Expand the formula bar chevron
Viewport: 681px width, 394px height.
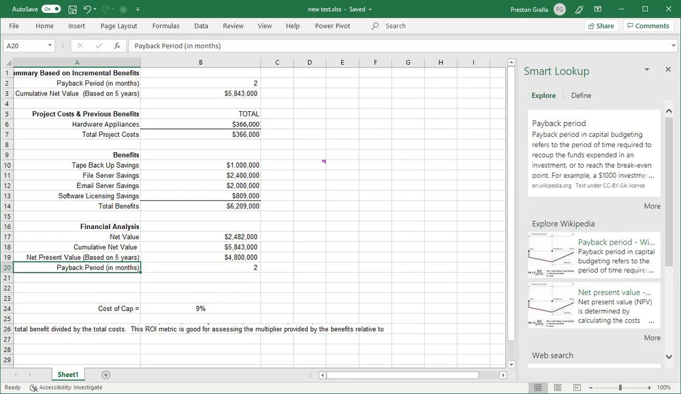pyautogui.click(x=674, y=45)
